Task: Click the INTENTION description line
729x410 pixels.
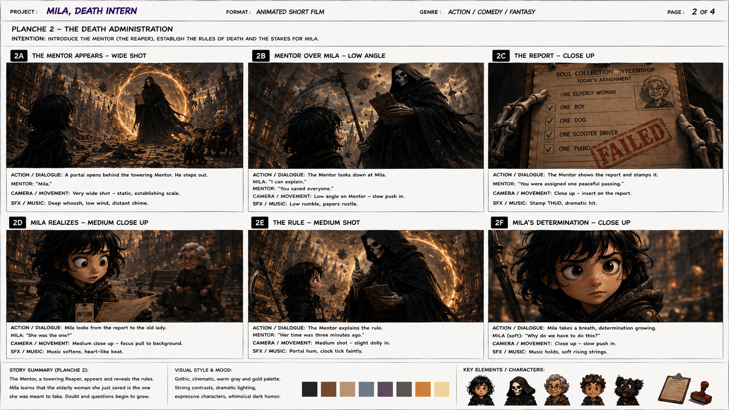Action: coord(165,39)
